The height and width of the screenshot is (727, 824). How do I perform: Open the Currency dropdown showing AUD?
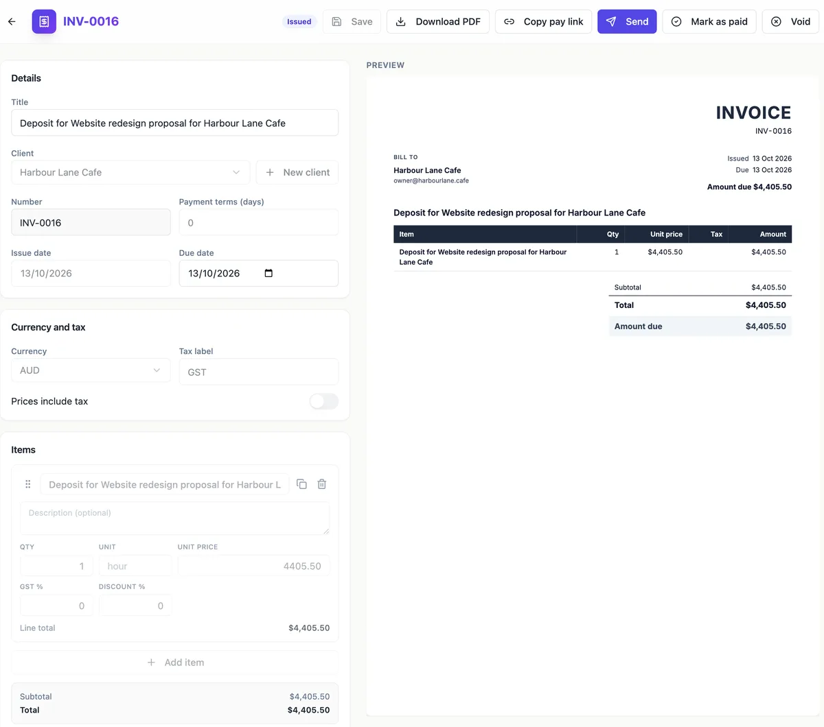(x=91, y=370)
